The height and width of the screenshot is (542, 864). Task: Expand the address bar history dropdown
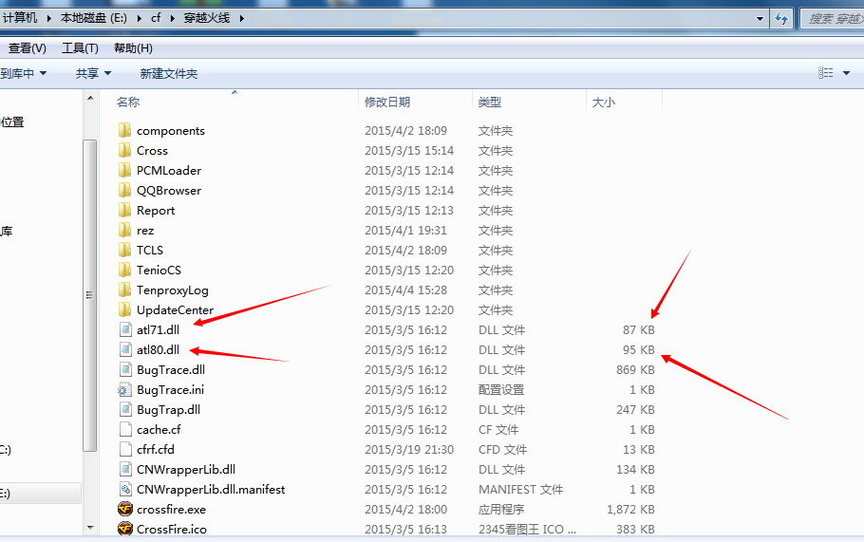(760, 19)
